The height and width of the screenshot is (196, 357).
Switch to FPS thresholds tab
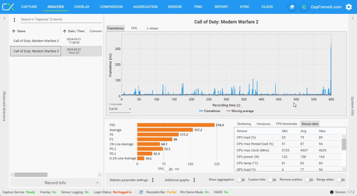click(286, 124)
